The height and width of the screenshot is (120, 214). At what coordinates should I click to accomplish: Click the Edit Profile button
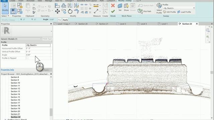(x=170, y=12)
